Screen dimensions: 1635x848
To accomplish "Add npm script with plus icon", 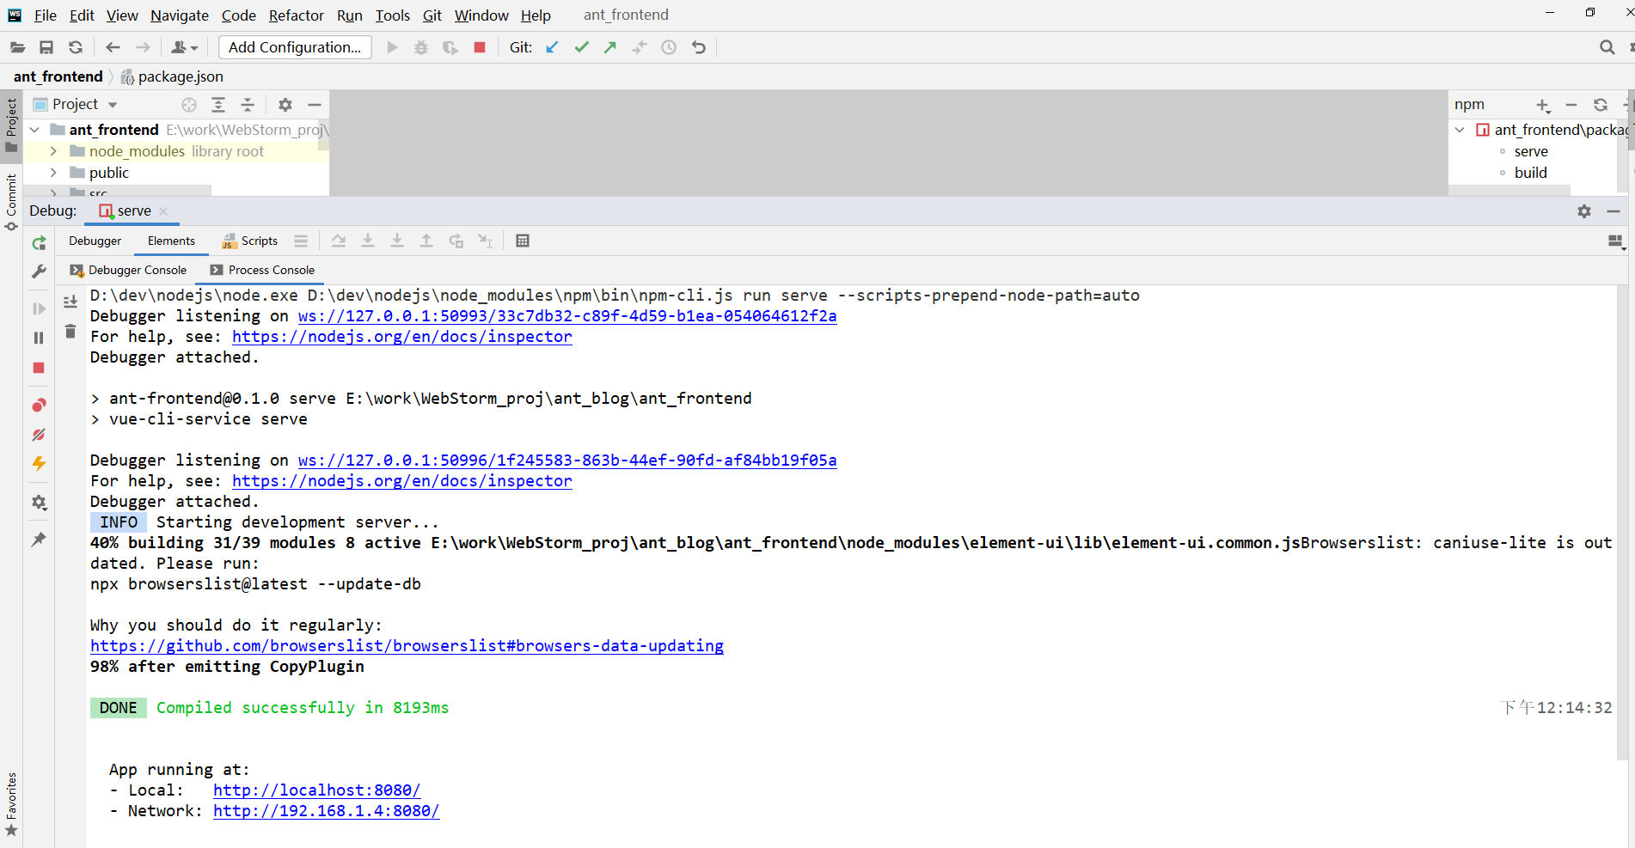I will tap(1543, 105).
